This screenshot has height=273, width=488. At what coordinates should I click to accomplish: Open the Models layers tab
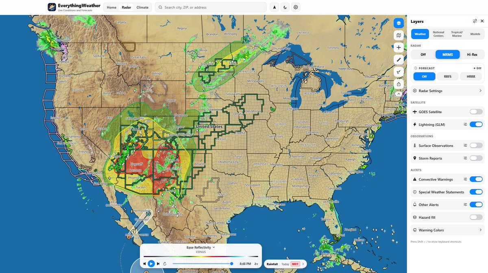tap(475, 34)
